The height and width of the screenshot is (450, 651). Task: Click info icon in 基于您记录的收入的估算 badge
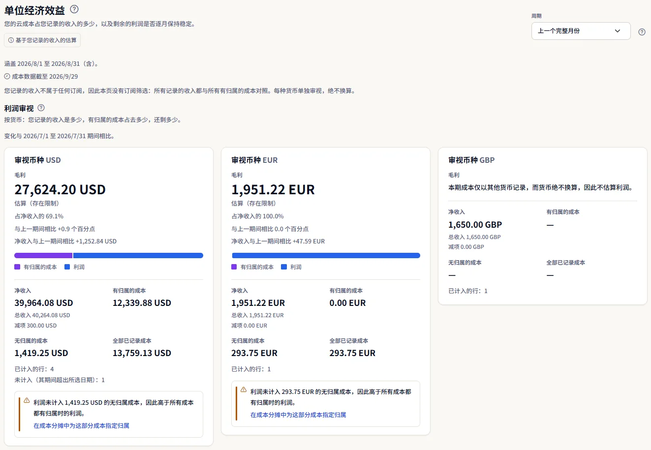click(11, 40)
